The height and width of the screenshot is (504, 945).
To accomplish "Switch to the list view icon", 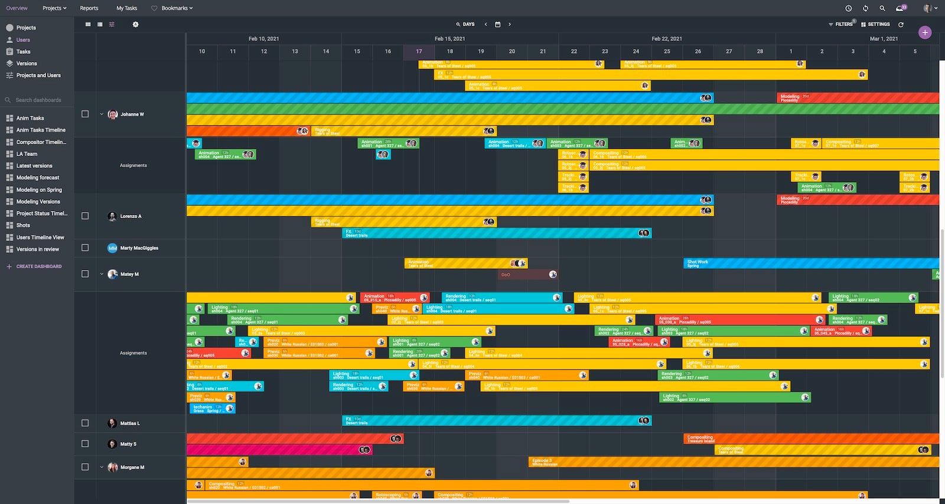I will coord(100,24).
